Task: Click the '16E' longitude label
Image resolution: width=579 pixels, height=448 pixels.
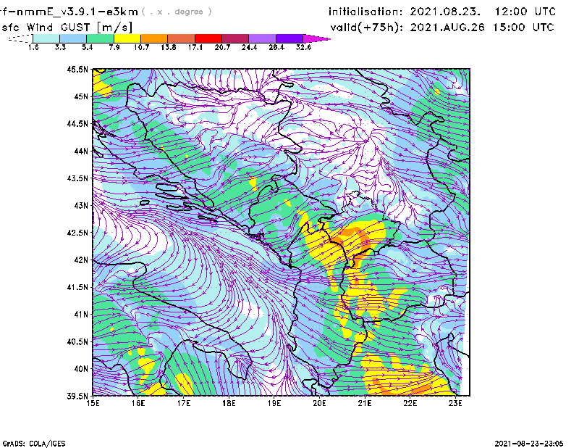Action: (x=138, y=403)
